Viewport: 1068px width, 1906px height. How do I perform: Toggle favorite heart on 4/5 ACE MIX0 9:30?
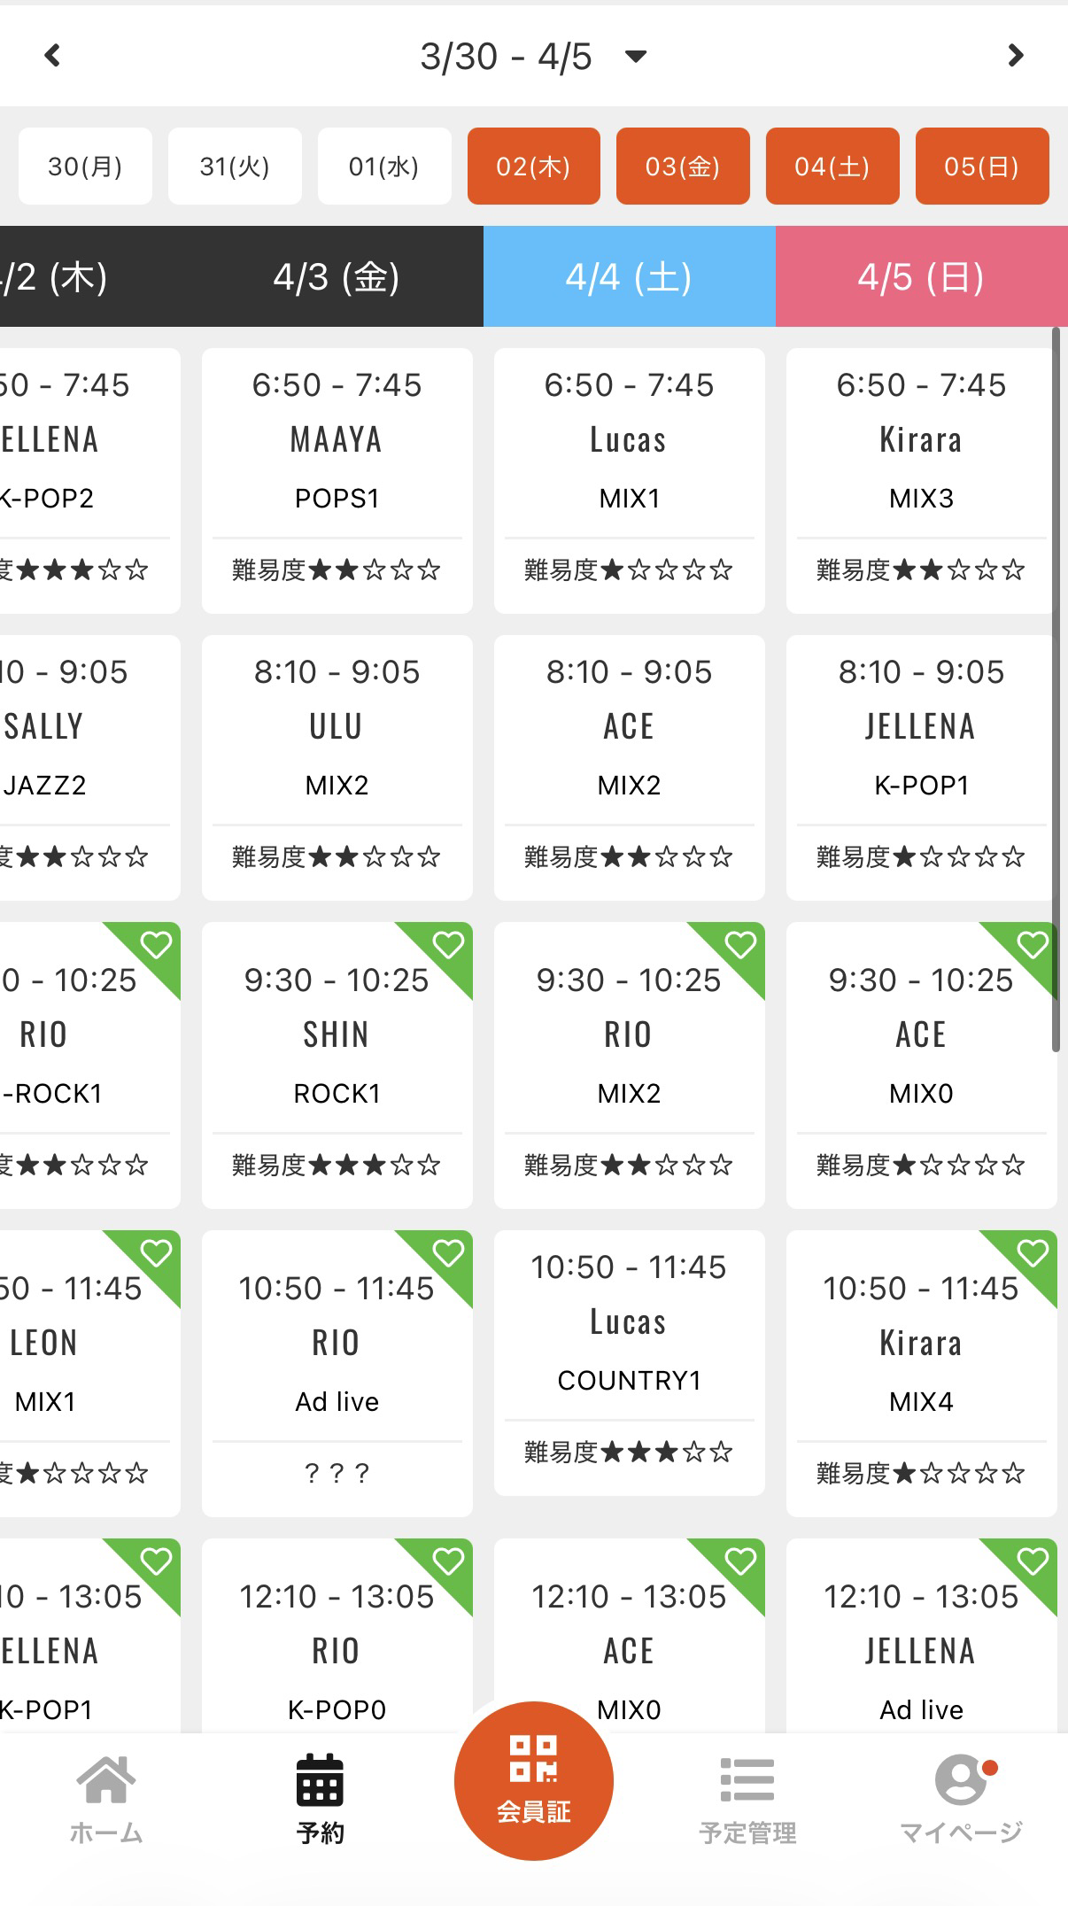coord(1033,945)
